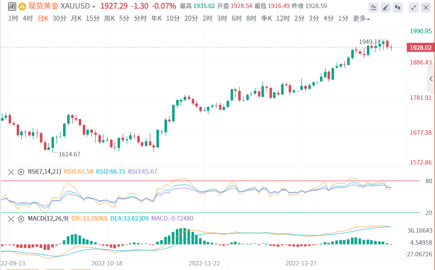The width and height of the screenshot is (435, 270).
Task: Click the gold XAUUSD symbol icon
Action: click(21, 7)
